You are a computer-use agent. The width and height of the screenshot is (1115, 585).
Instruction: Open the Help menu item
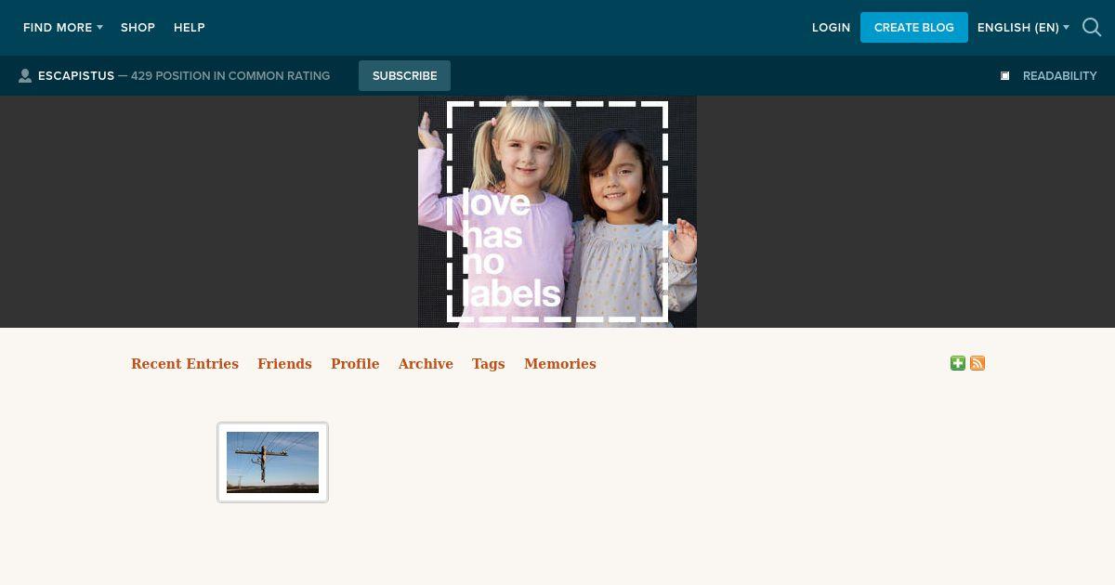click(x=190, y=28)
